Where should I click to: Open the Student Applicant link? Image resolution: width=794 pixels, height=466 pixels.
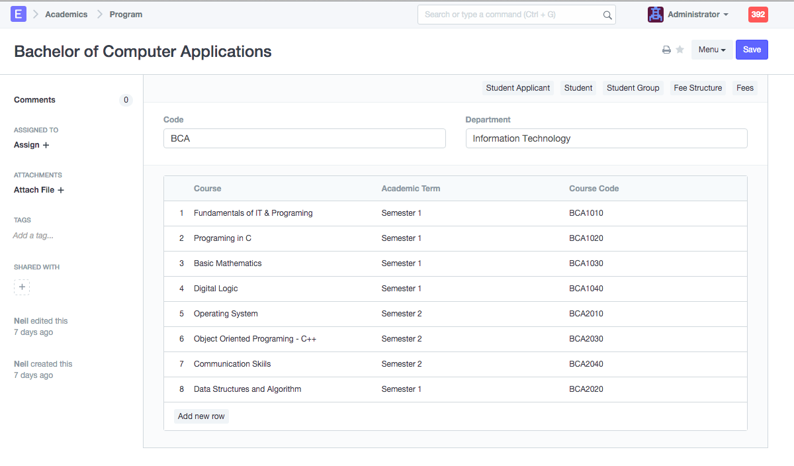518,88
